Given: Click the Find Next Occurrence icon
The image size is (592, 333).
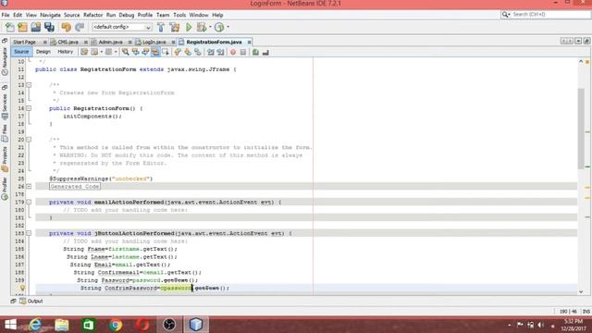Looking at the screenshot, I should click(x=145, y=52).
